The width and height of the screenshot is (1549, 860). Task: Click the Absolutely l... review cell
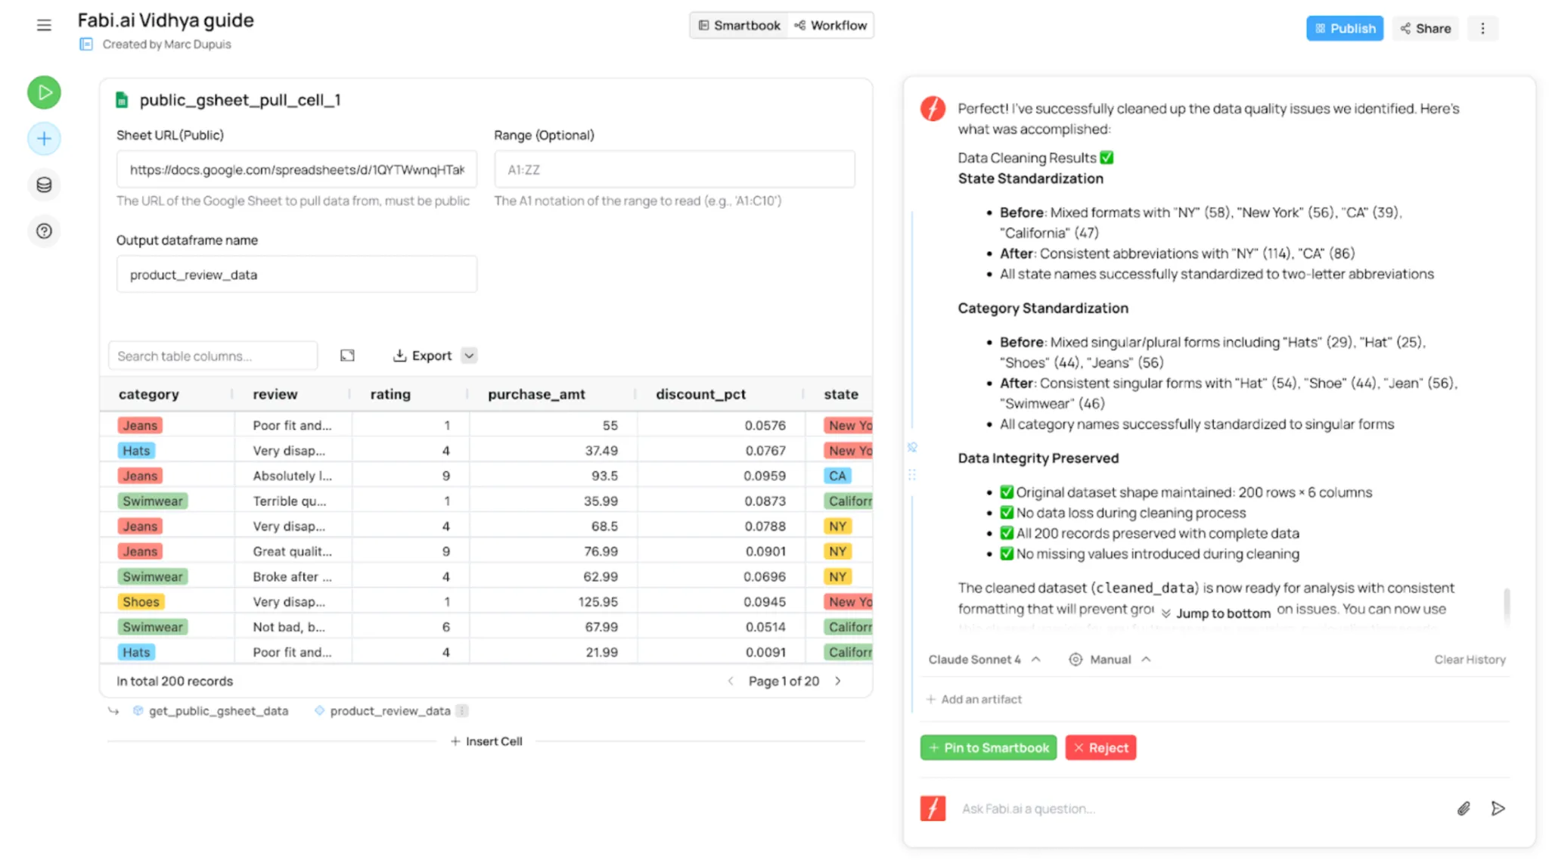pos(292,476)
